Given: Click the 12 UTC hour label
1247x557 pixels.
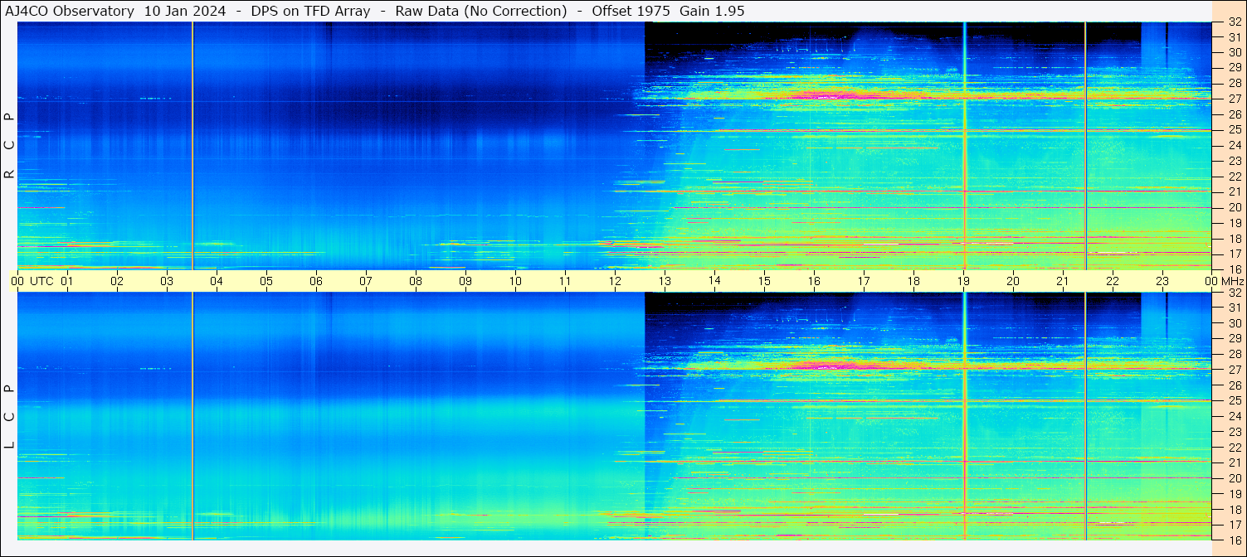Looking at the screenshot, I should point(615,281).
